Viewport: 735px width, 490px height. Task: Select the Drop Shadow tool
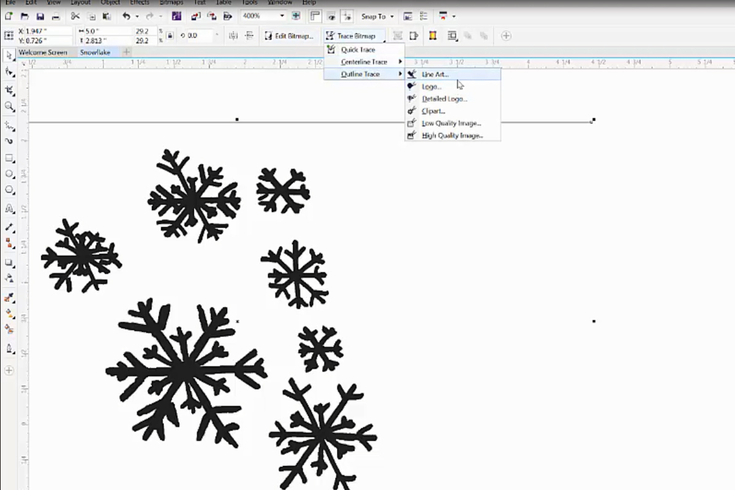click(9, 262)
